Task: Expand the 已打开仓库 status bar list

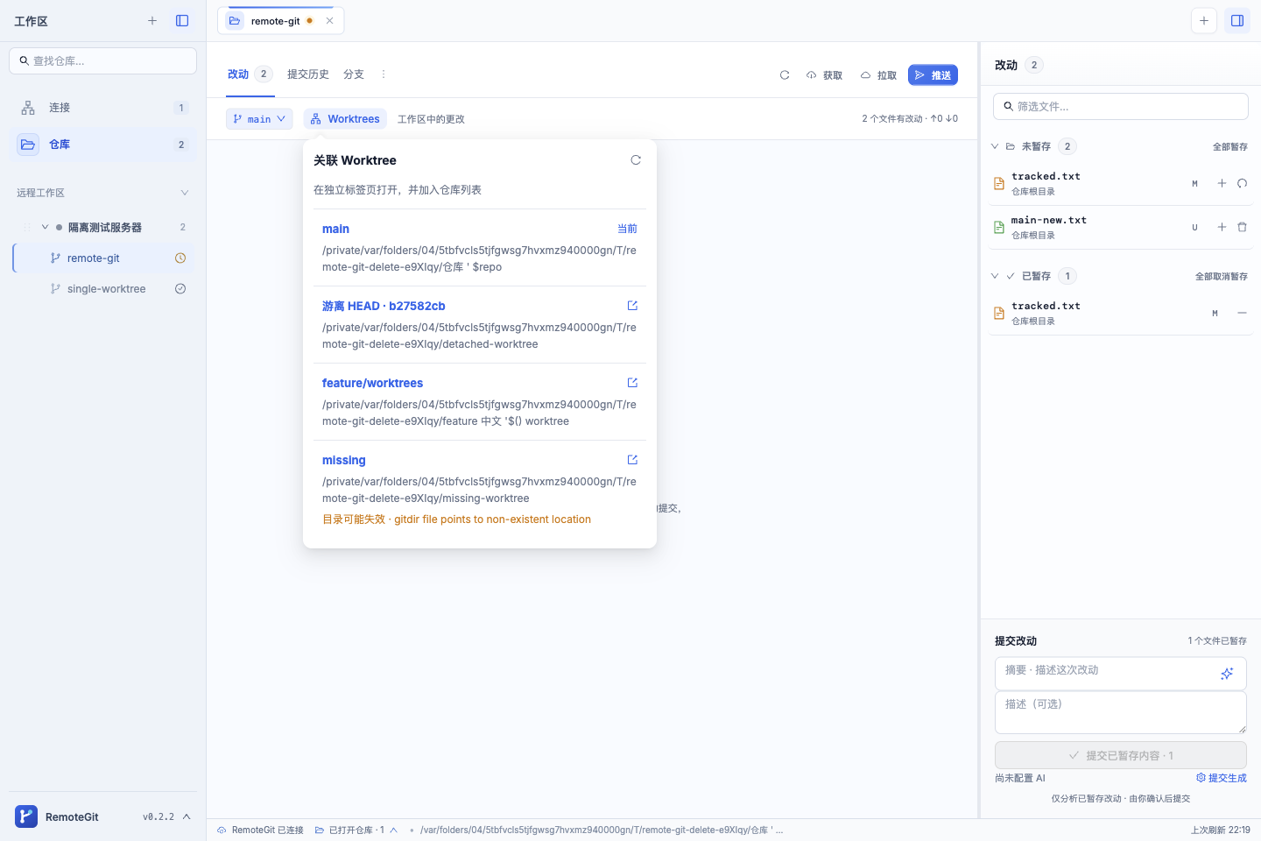Action: pos(356,830)
